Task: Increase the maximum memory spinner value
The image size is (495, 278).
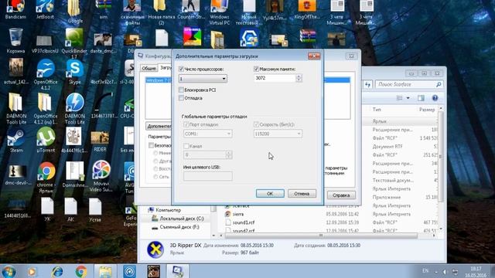Action: point(299,76)
